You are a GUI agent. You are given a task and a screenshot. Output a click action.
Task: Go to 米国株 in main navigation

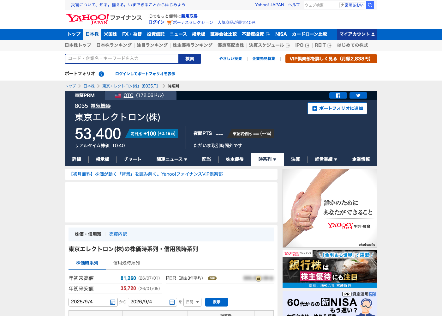click(x=110, y=34)
